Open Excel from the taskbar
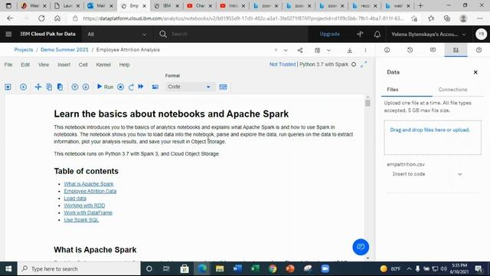This screenshot has width=490, height=276. coord(255,268)
